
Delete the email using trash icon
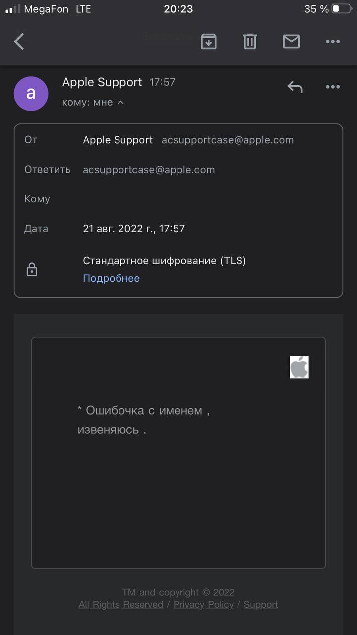250,42
